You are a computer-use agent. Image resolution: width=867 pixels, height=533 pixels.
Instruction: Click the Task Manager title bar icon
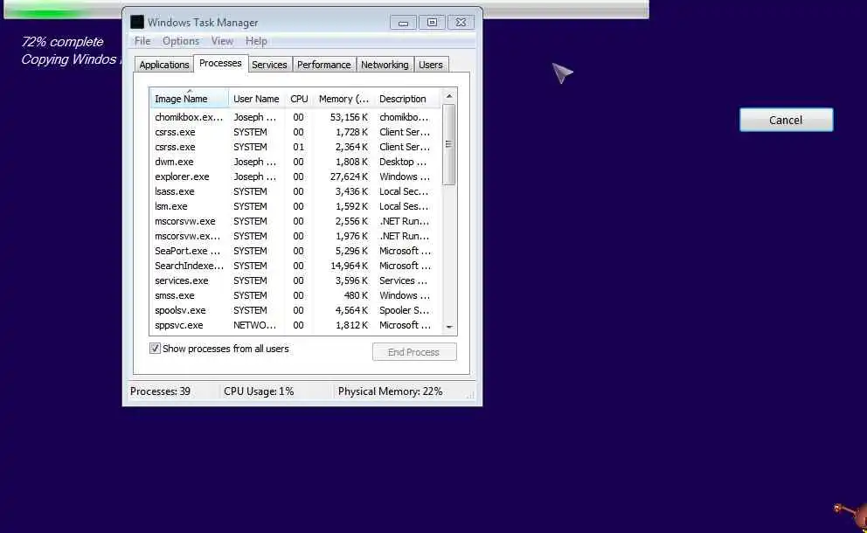click(x=137, y=22)
